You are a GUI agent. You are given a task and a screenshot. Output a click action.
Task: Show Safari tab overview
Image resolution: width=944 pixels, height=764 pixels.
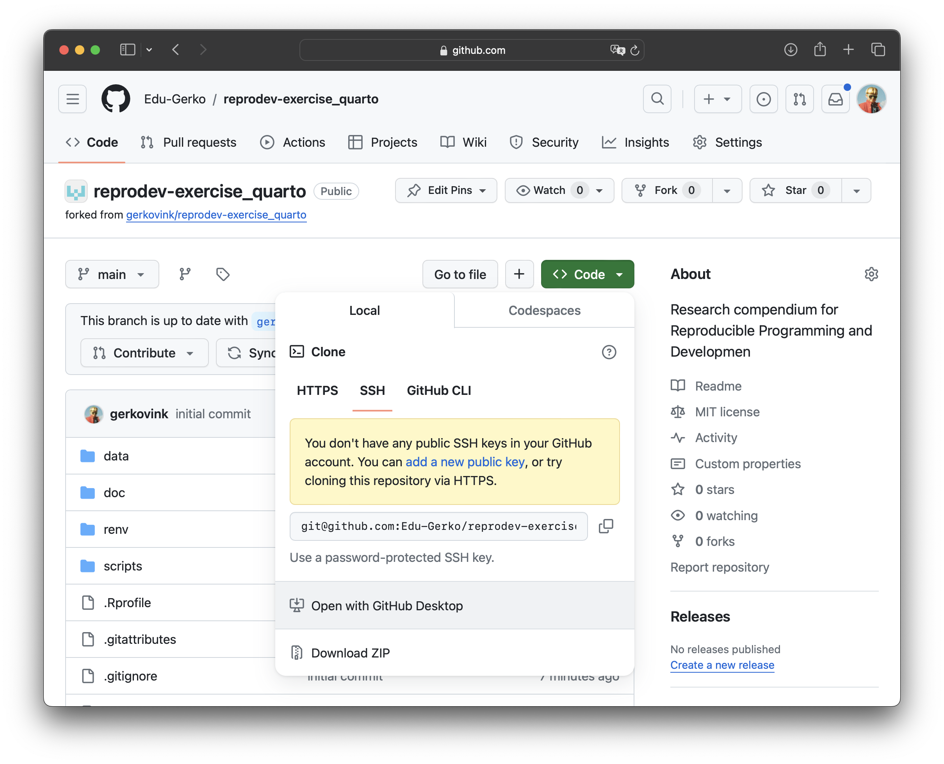pos(878,50)
